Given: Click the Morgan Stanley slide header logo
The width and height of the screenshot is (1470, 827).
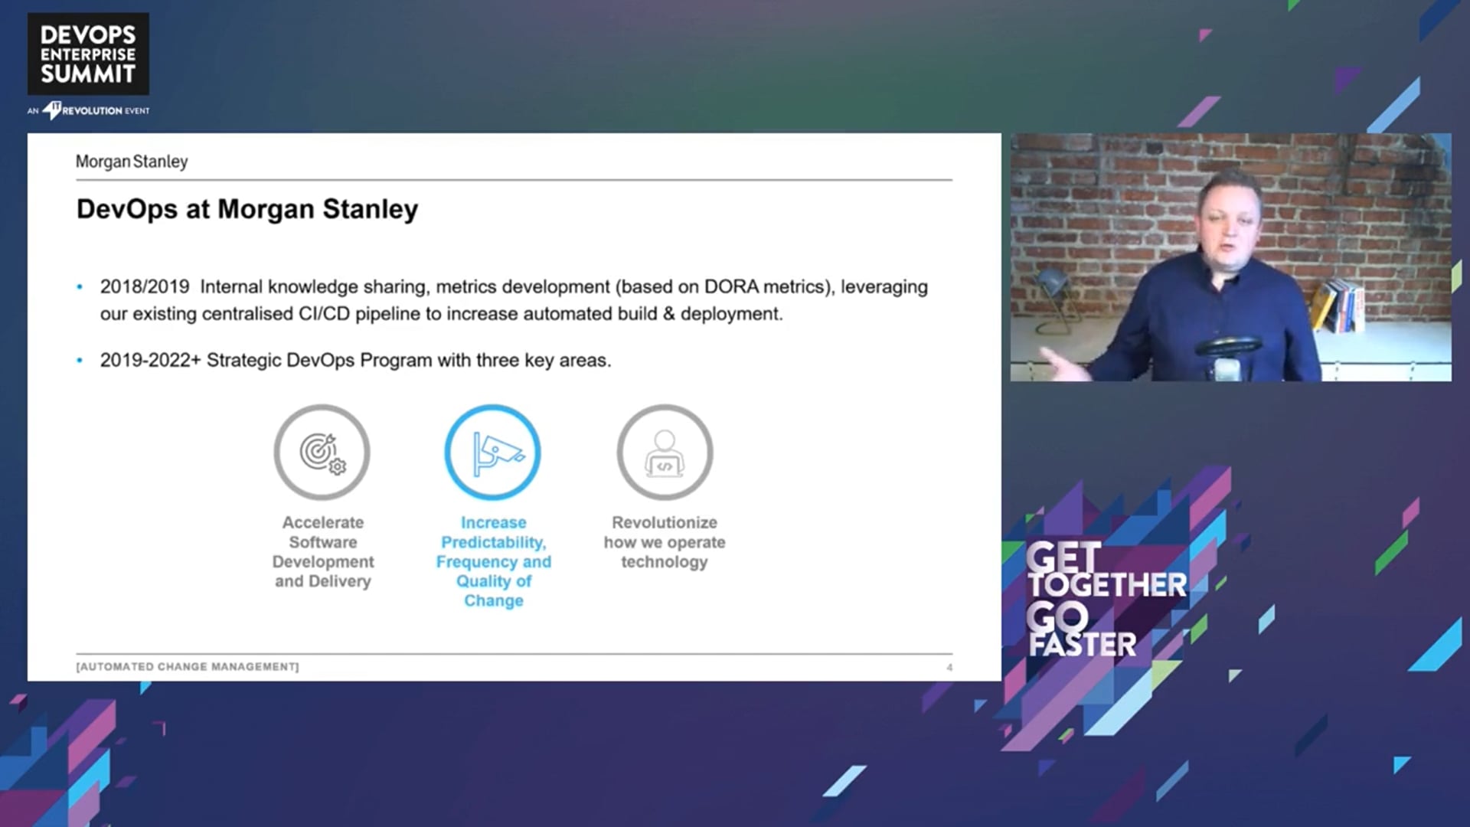Looking at the screenshot, I should (x=132, y=162).
